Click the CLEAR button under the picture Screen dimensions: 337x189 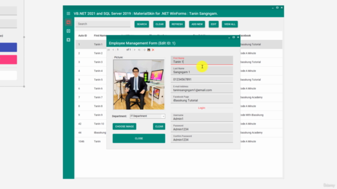(159, 127)
